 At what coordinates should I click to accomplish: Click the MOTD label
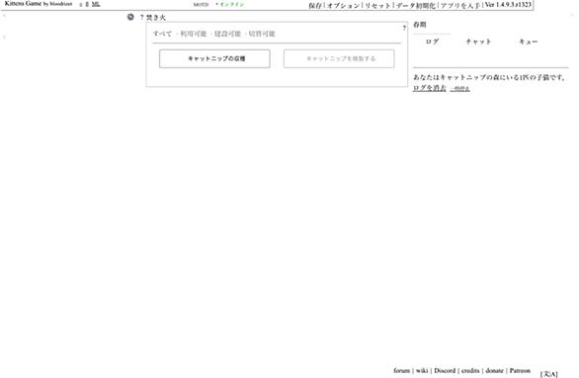(201, 4)
